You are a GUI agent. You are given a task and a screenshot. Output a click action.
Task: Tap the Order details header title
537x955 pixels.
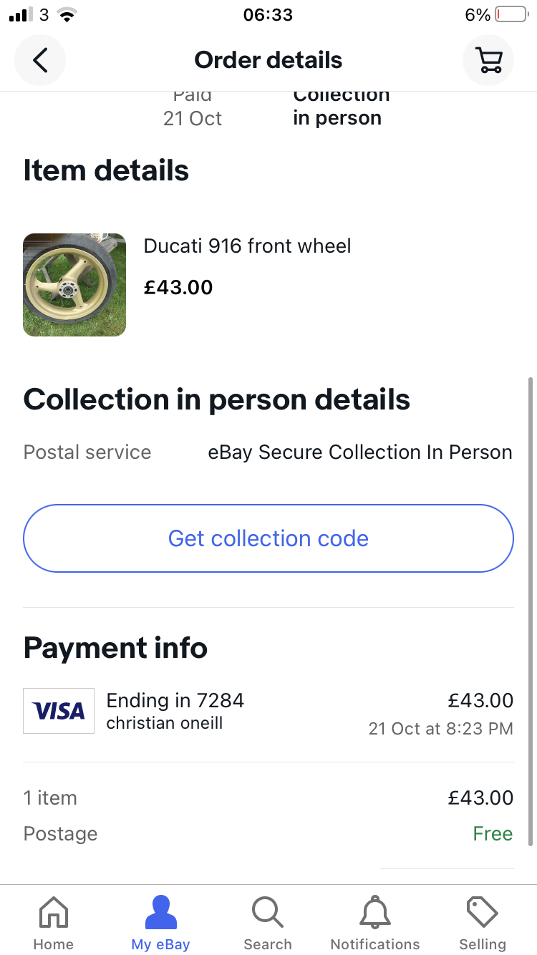(x=268, y=60)
